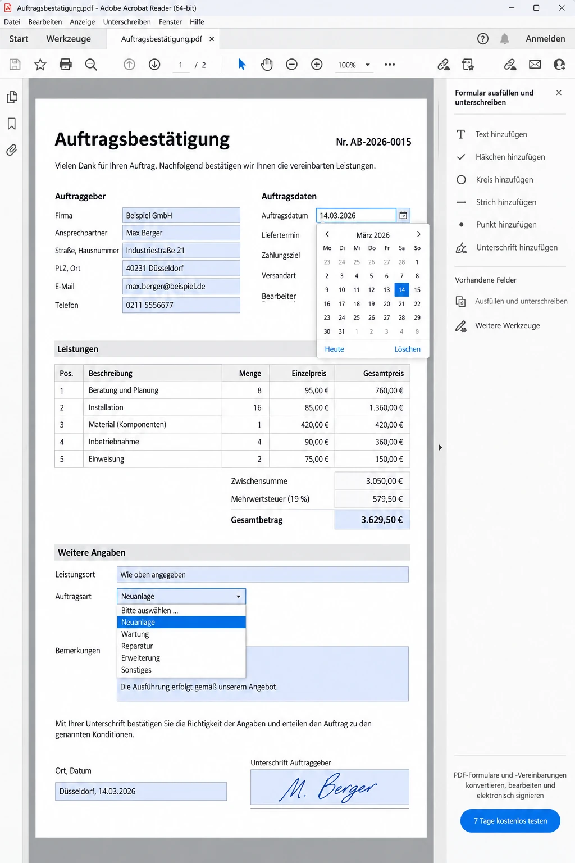Click the Ort, Datum field

(141, 791)
